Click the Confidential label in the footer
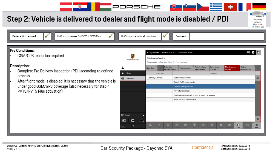Viewport: 273px width, 153px height. pyautogui.click(x=203, y=148)
